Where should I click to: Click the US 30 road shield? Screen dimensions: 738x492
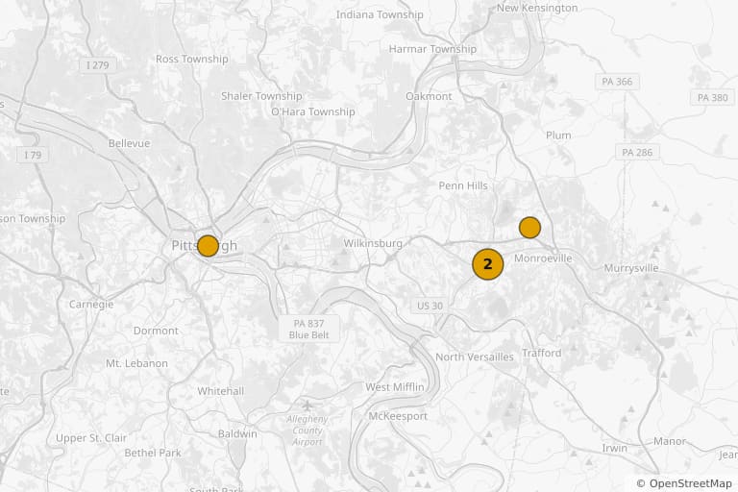coord(430,306)
